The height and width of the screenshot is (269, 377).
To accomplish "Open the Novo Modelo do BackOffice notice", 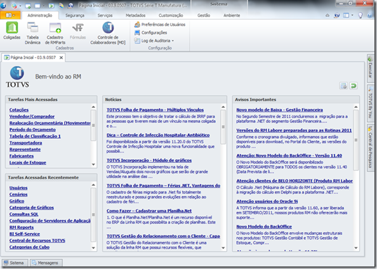I will [x=264, y=226].
